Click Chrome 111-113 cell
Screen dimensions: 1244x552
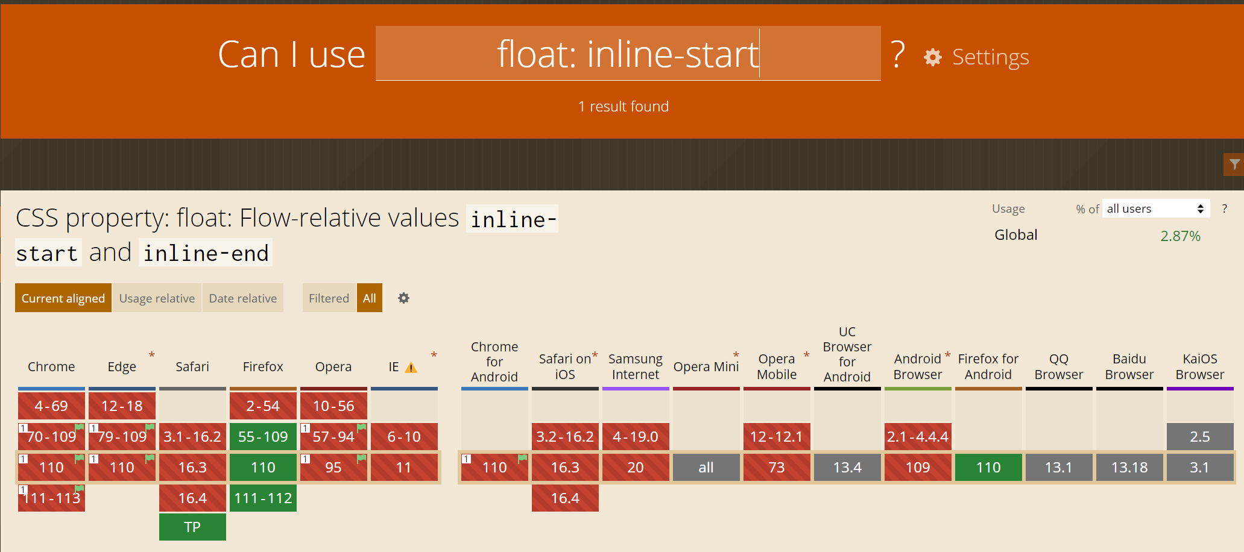(51, 498)
